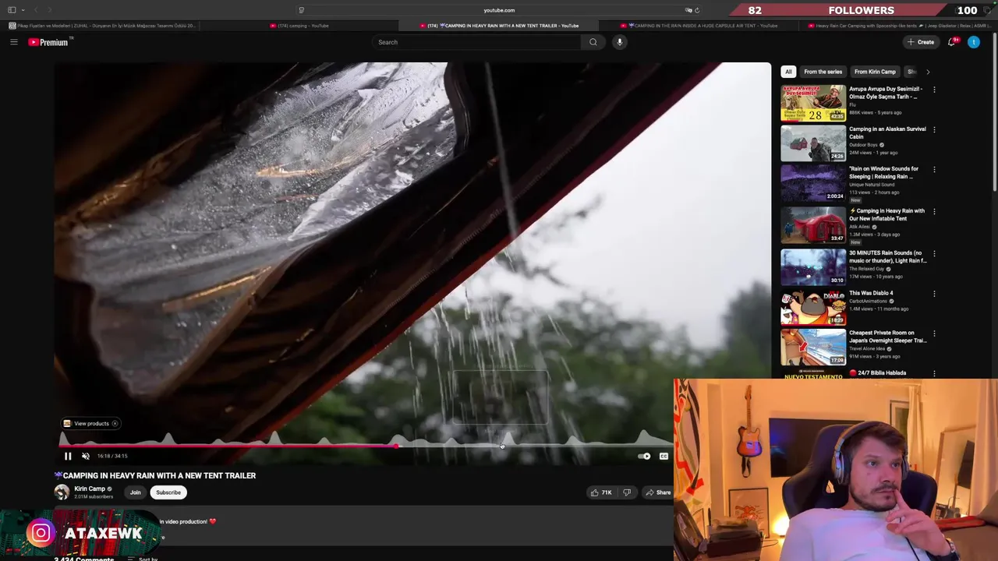
Task: Open options for 30 MINUTES Rain Sounds video
Action: [x=934, y=254]
